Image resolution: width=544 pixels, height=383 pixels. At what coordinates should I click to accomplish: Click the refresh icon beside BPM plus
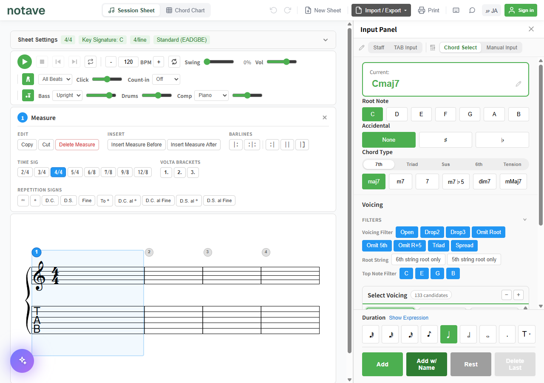174,62
